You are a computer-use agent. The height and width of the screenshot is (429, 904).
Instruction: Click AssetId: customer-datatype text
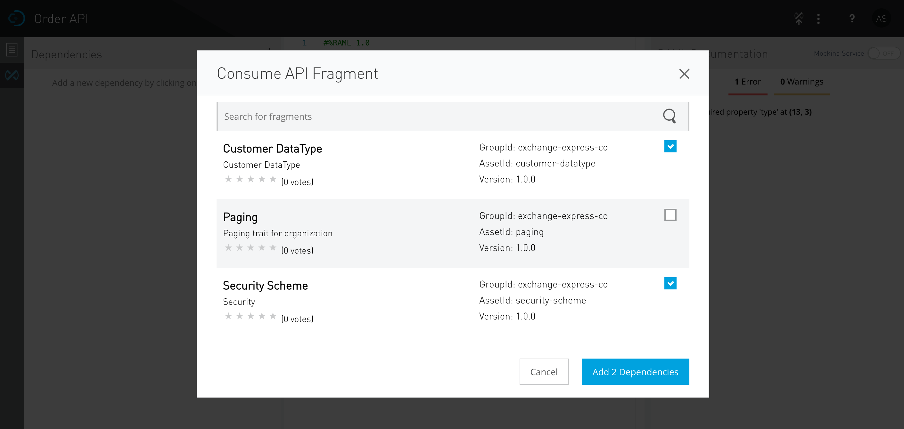click(x=537, y=164)
